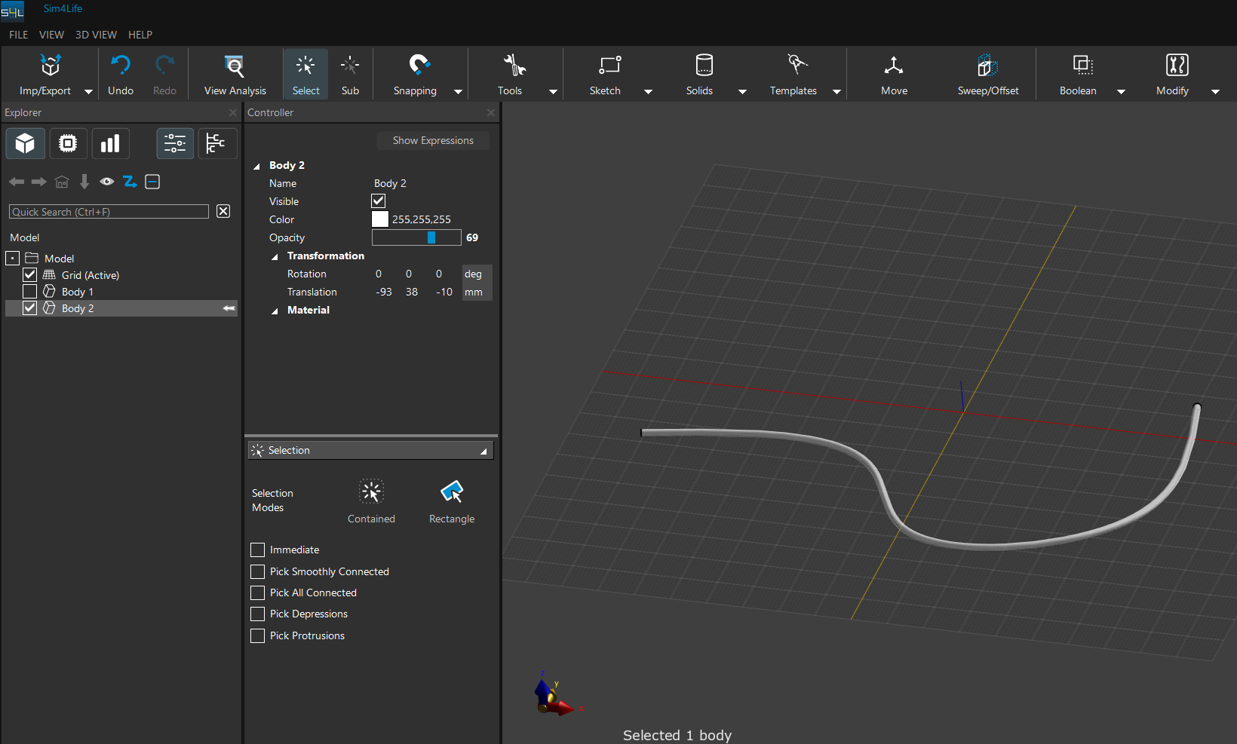Uncheck the Visible checkbox for Body 2

tap(379, 201)
